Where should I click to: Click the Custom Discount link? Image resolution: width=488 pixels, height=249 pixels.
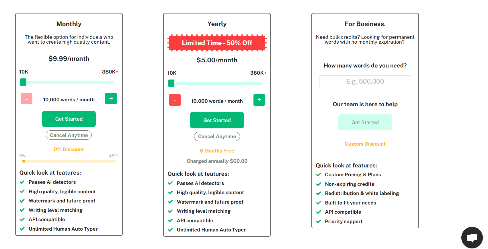[x=365, y=144]
